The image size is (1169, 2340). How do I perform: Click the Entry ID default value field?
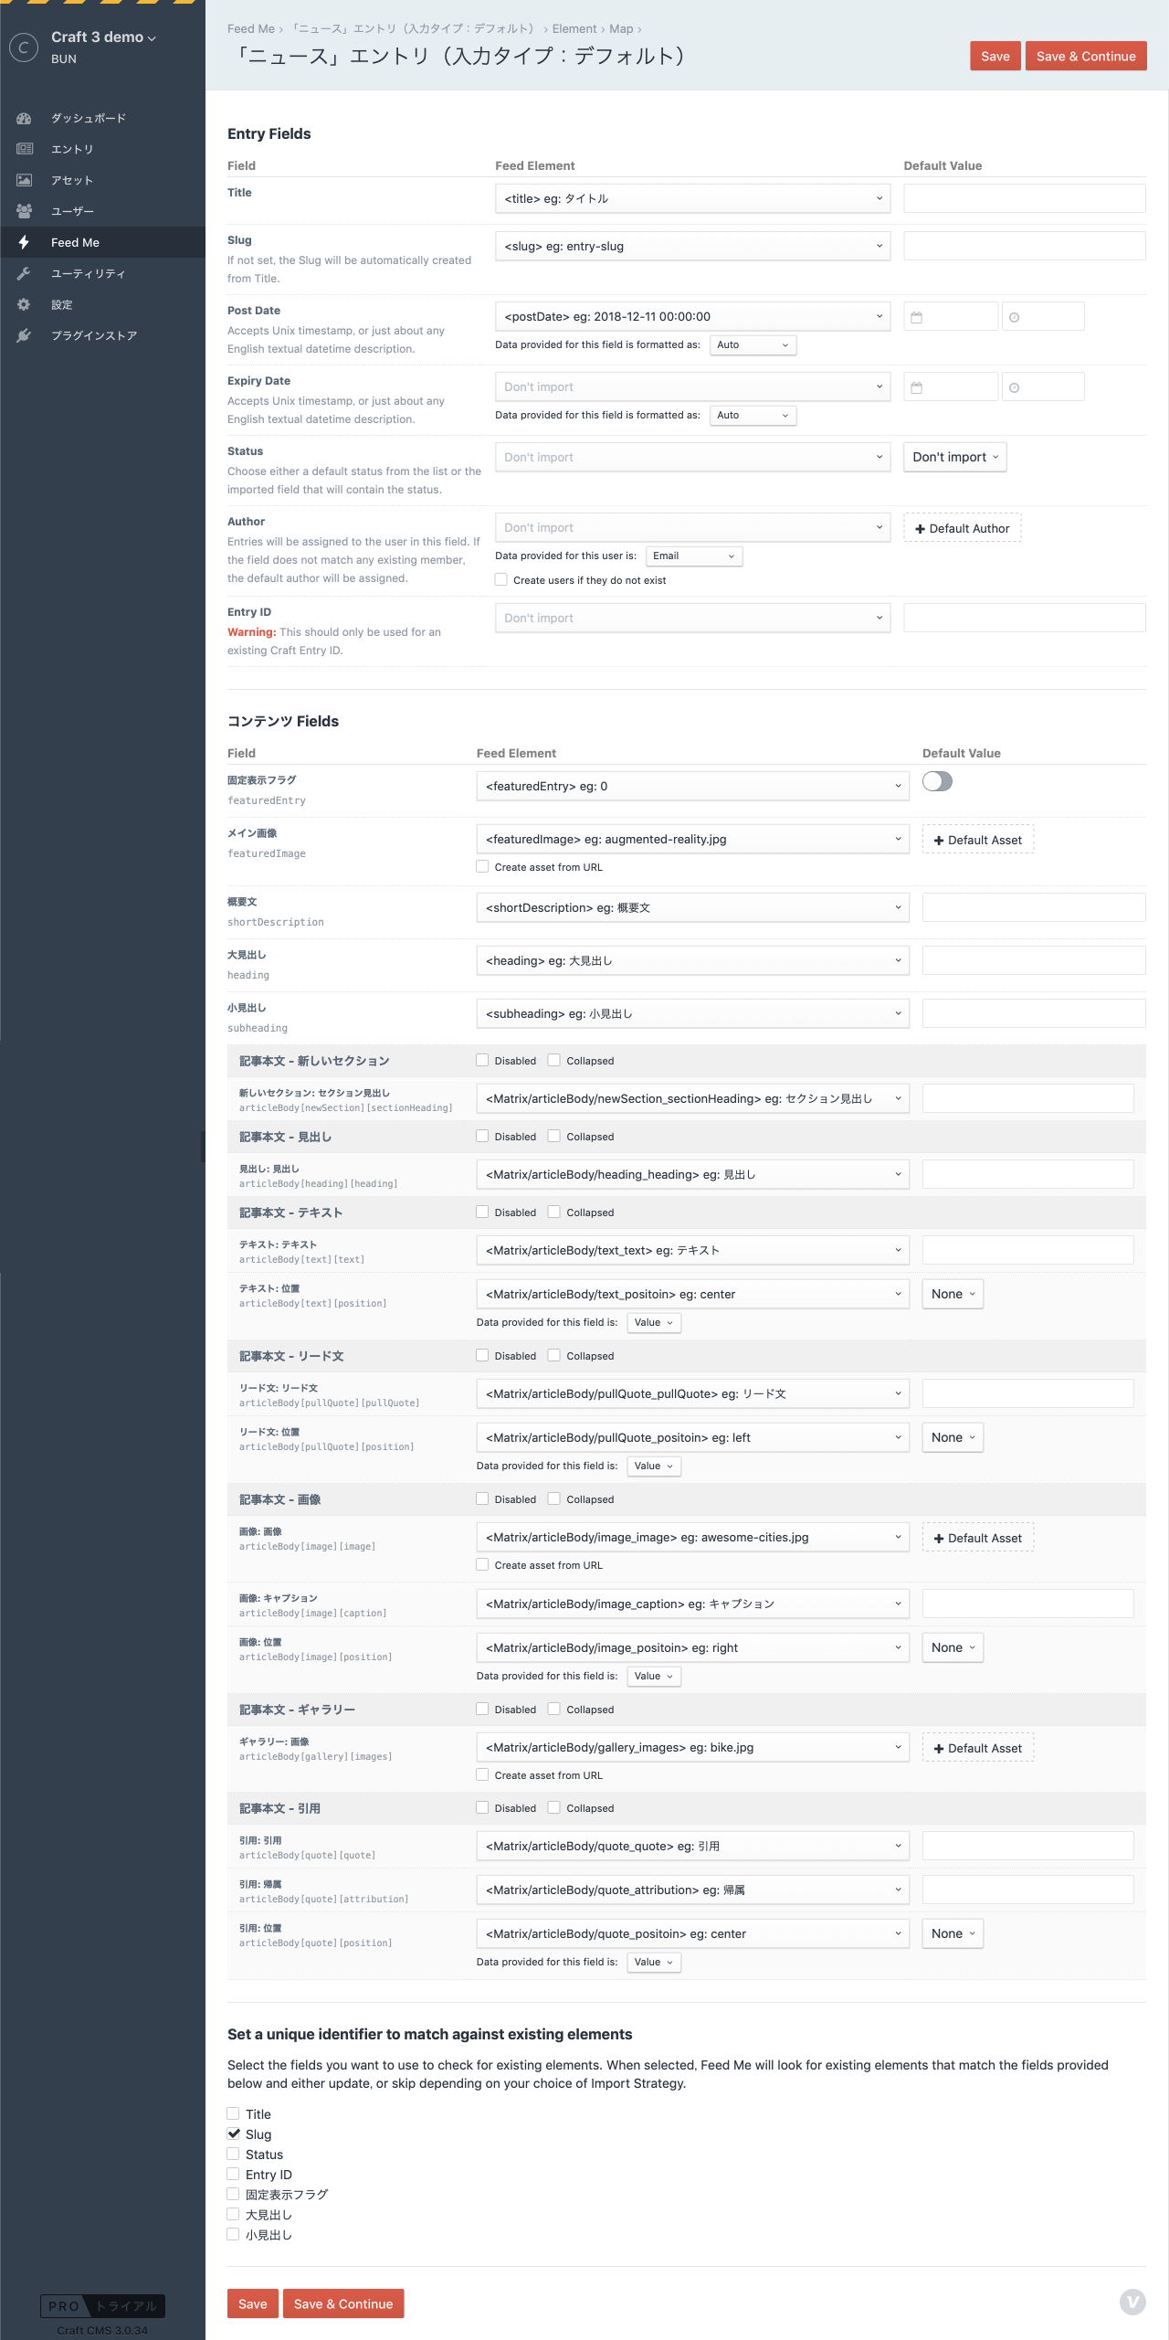pos(1024,618)
